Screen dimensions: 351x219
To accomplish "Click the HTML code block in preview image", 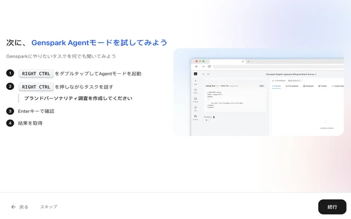I will pos(234,100).
